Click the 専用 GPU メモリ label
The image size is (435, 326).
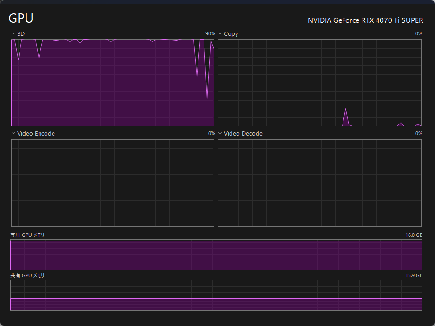tap(27, 235)
